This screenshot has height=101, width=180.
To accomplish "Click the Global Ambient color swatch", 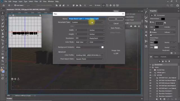I will [x=163, y=19].
